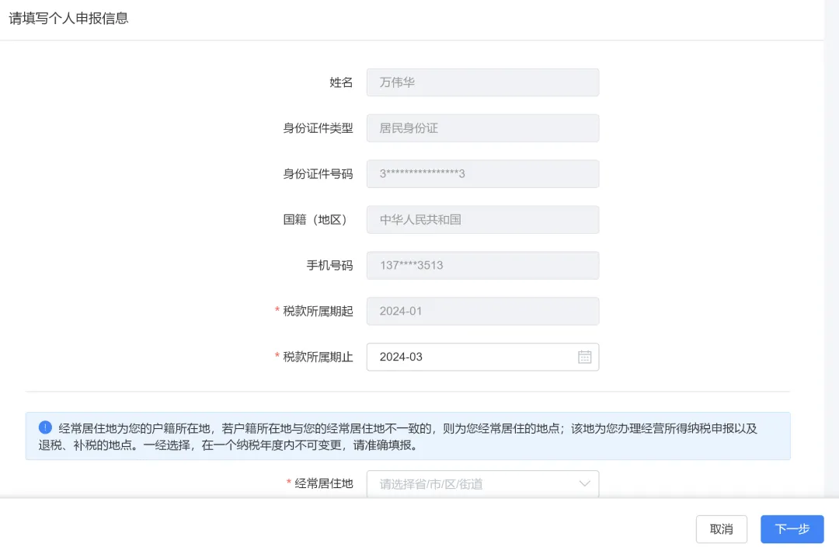This screenshot has height=558, width=839.
Task: Click the 姓名 label
Action: (341, 82)
